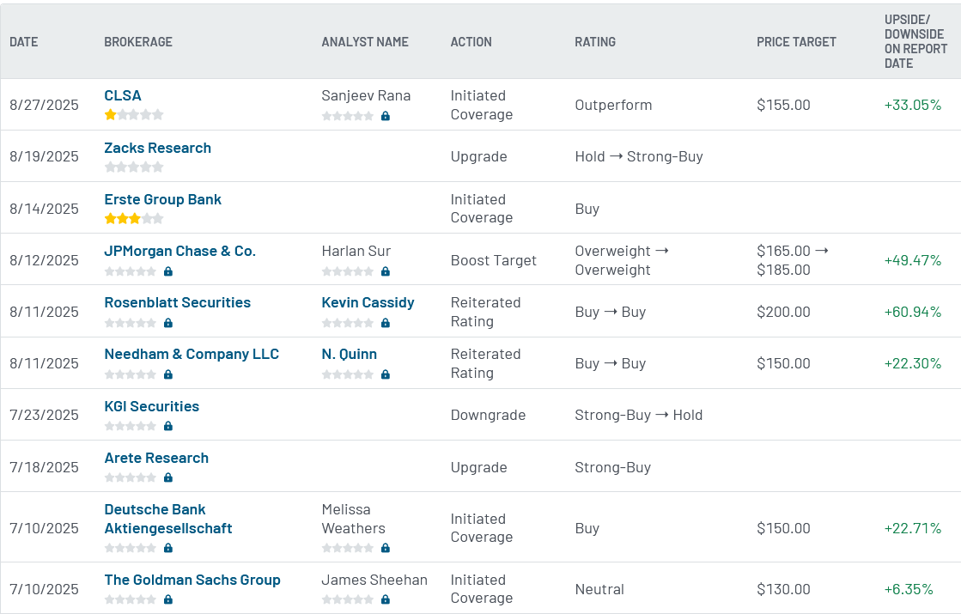Click the star rating under Harlan Sur

tap(348, 271)
